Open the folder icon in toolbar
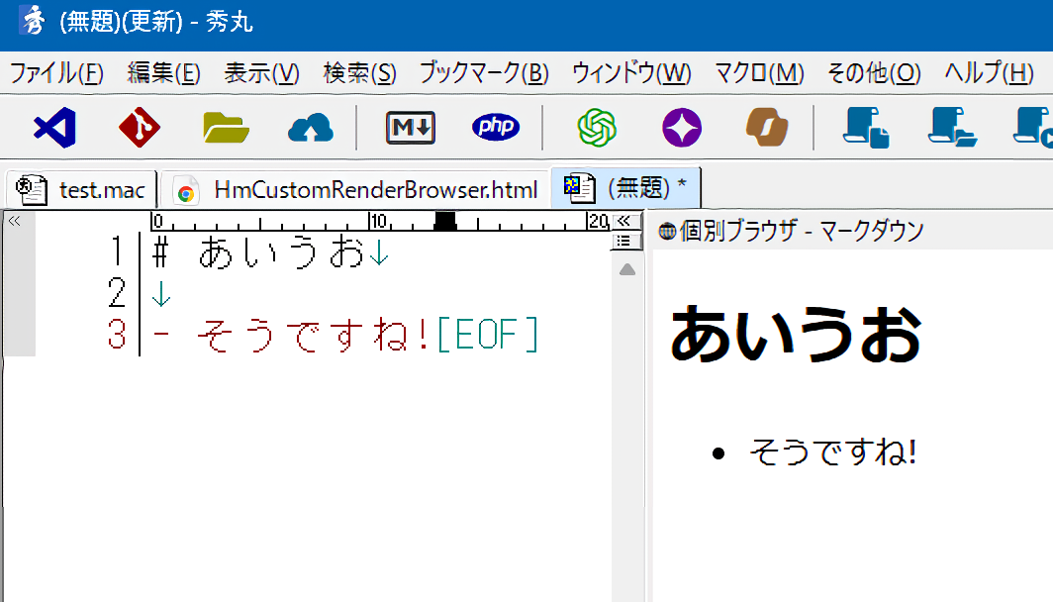Image resolution: width=1053 pixels, height=602 pixels. pyautogui.click(x=226, y=127)
